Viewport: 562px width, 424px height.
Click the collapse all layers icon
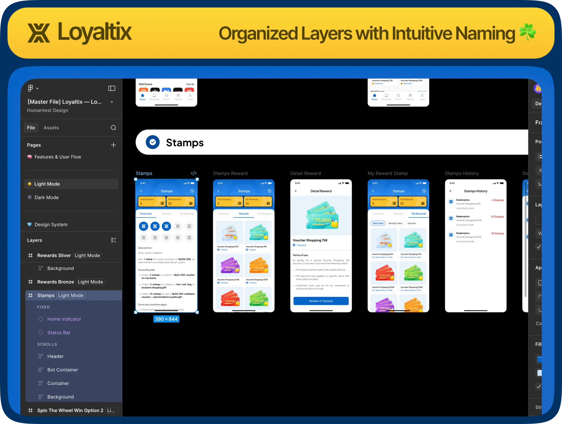(x=113, y=240)
